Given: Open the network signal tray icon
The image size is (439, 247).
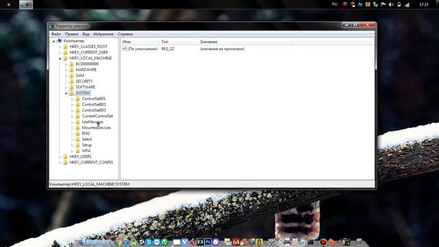Looking at the screenshot, I should pyautogui.click(x=407, y=5).
